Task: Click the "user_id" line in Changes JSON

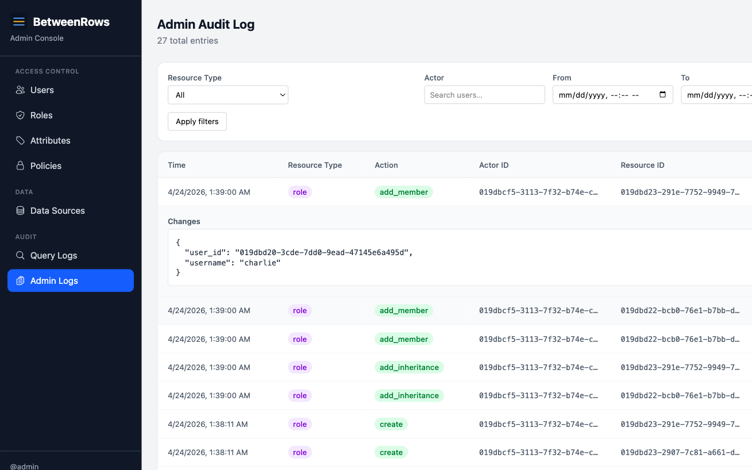Action: pyautogui.click(x=299, y=252)
